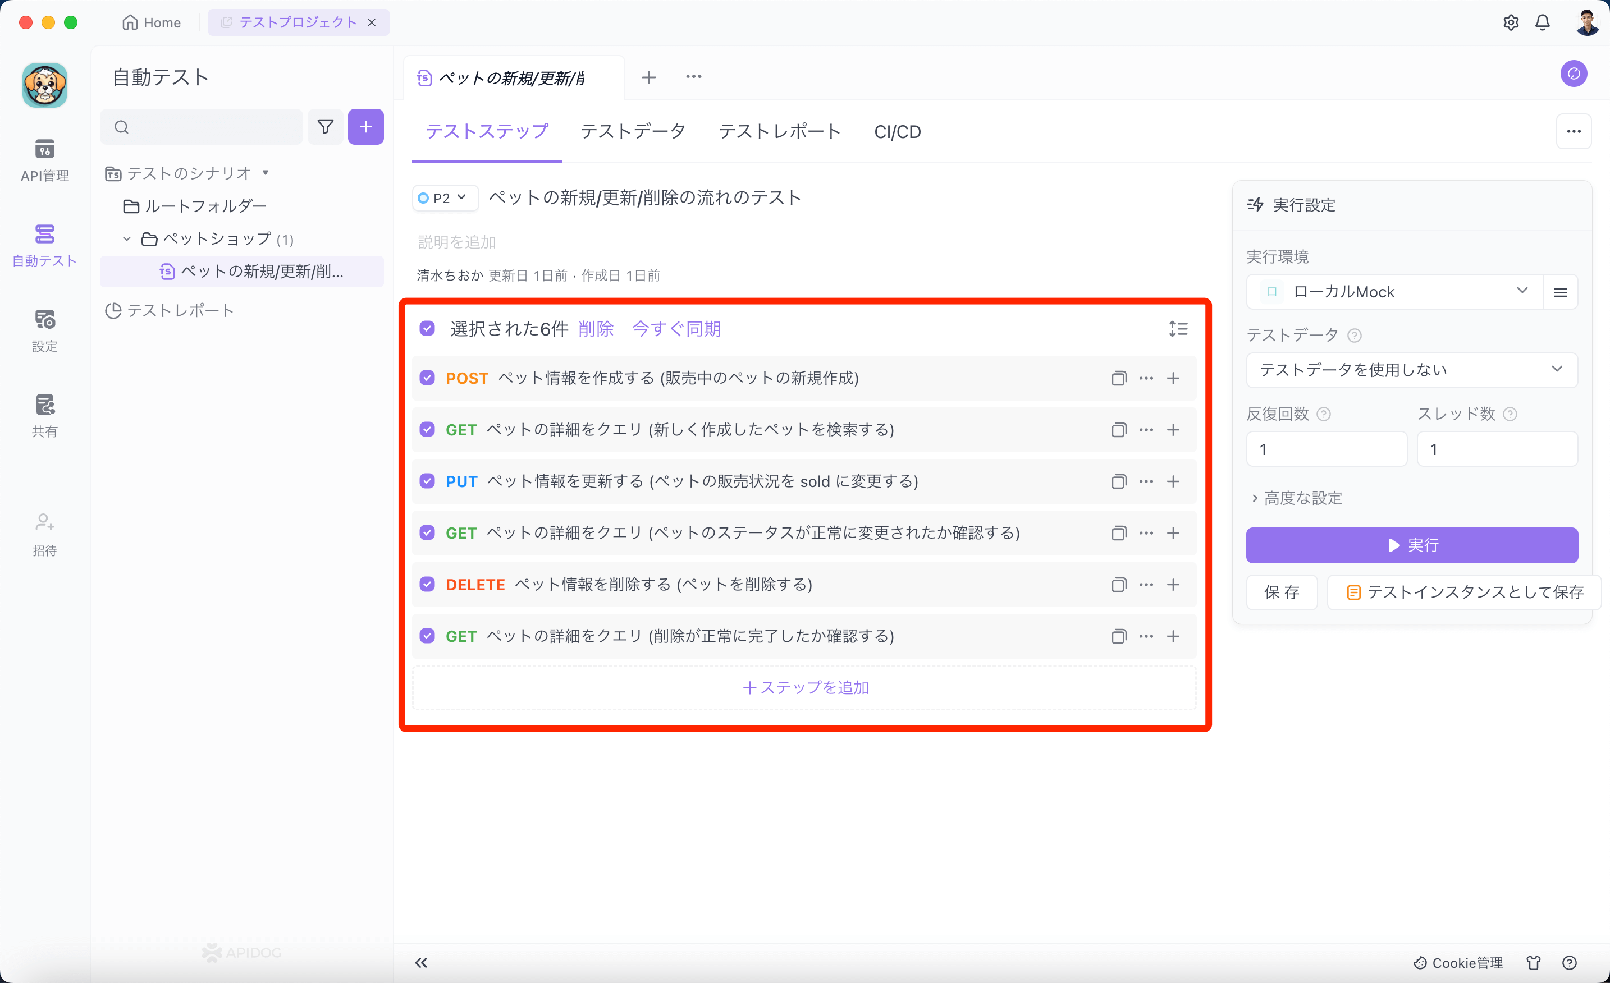Collapse sidebar with double-chevron icon
The image size is (1610, 983).
tap(422, 962)
